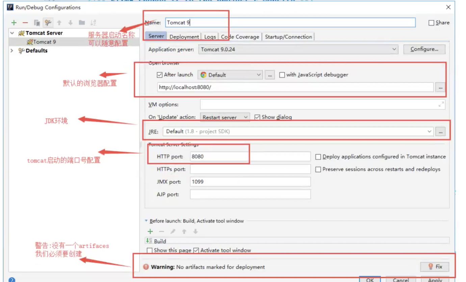The image size is (466, 282).
Task: Collapse Tomcat Server tree node
Action: [x=12, y=33]
